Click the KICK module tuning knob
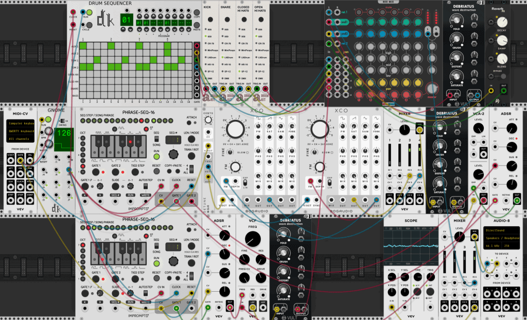 coord(210,20)
